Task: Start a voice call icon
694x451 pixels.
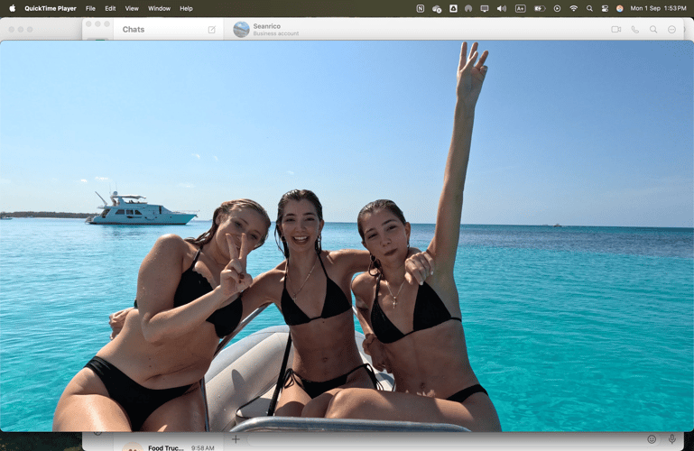Action: click(x=634, y=29)
